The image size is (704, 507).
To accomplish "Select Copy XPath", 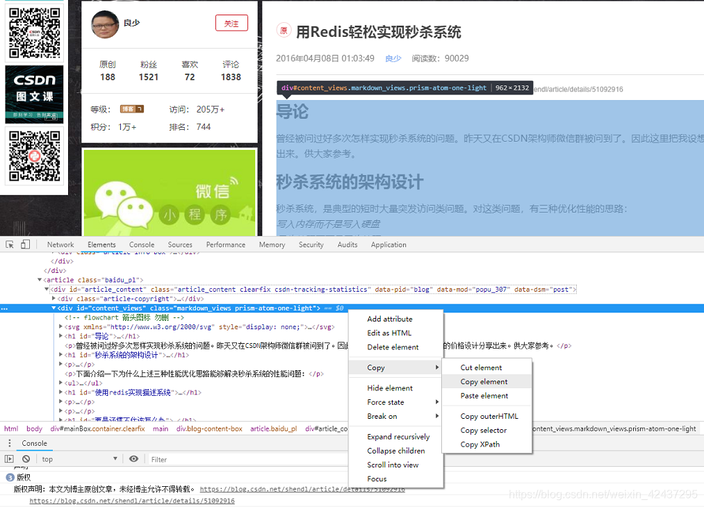I will pyautogui.click(x=486, y=444).
